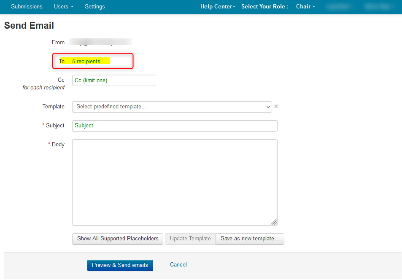Screen dimensions: 402x280
Task: Clear template with the x icon
Action: point(276,106)
